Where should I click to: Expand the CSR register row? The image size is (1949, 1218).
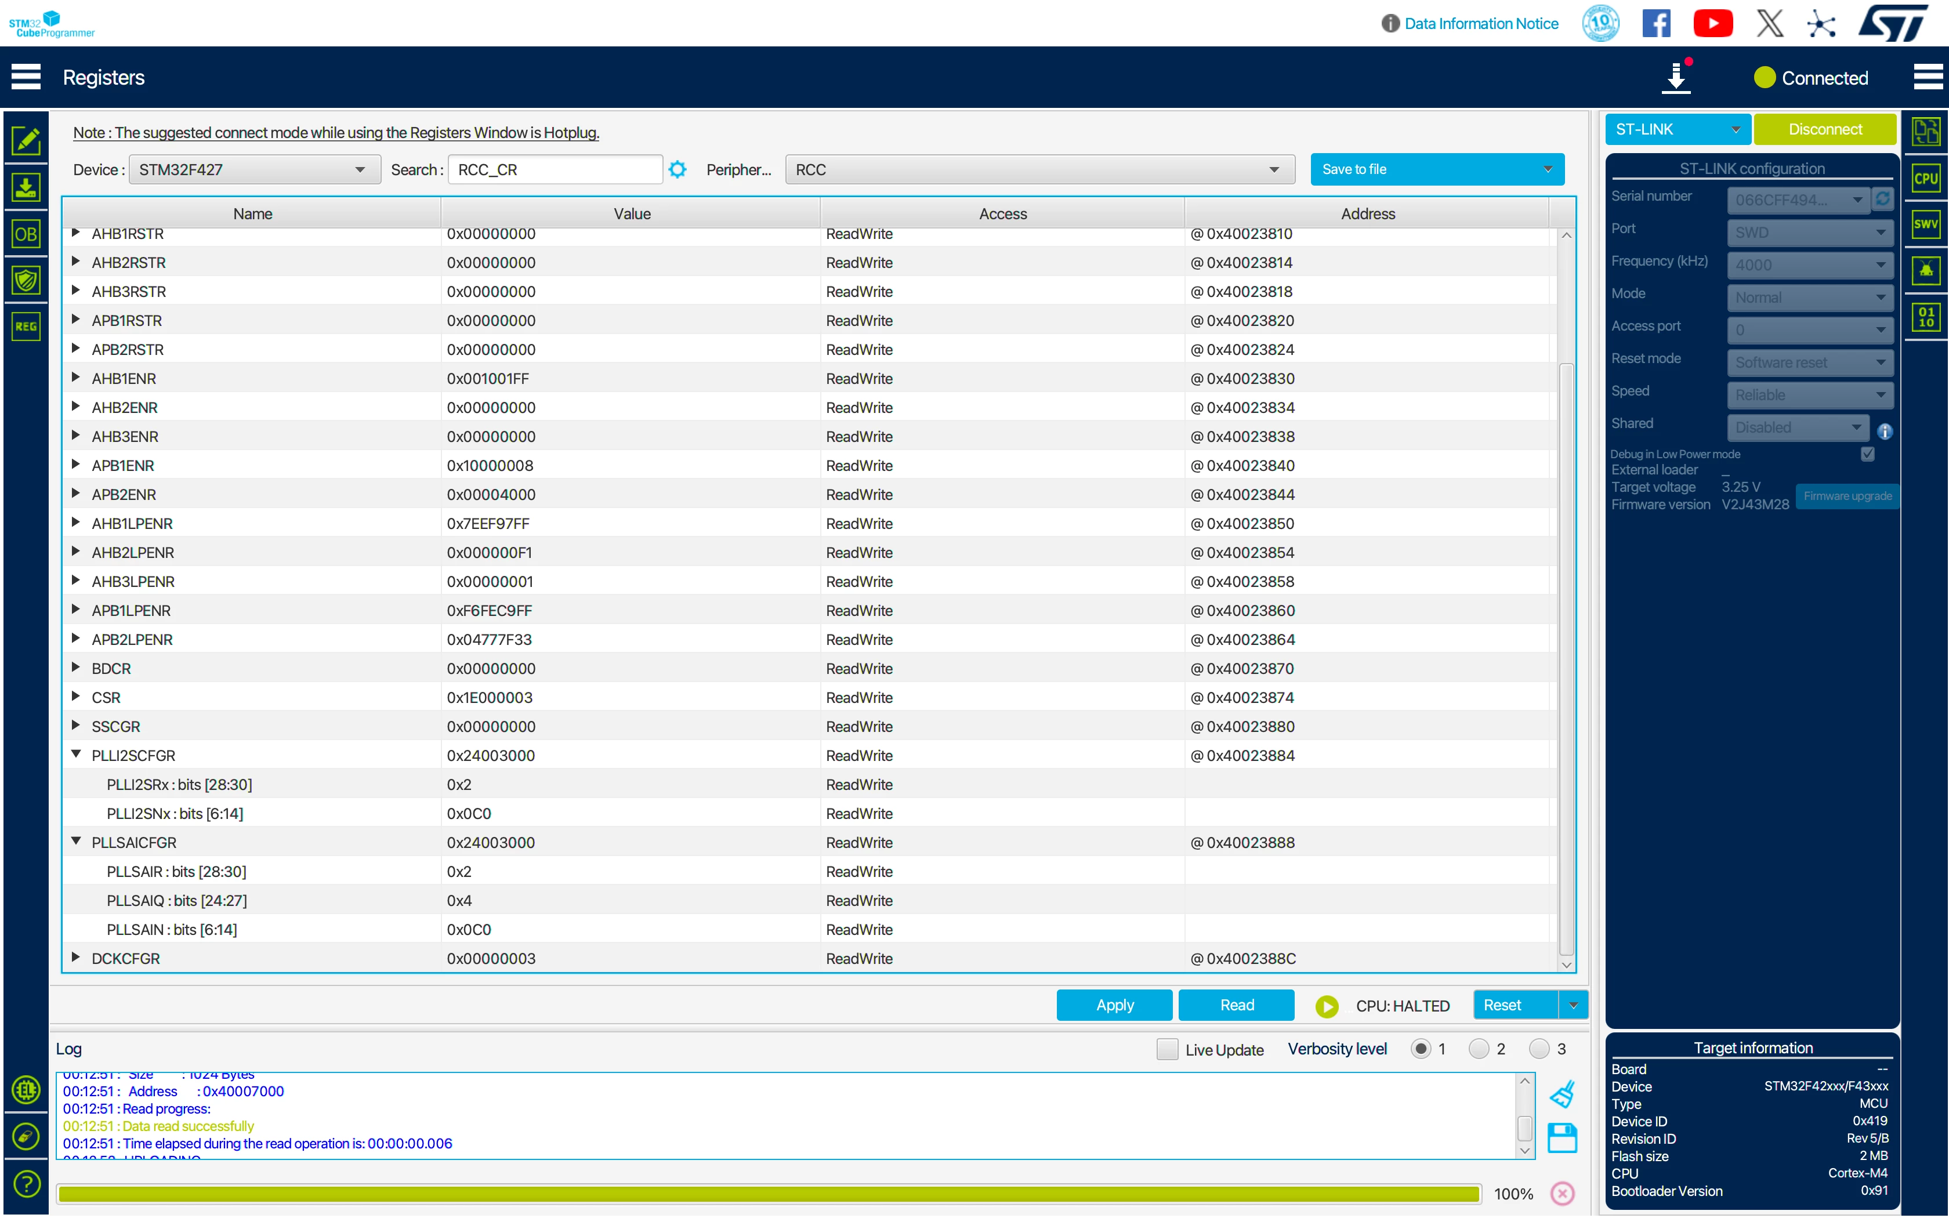click(x=76, y=697)
